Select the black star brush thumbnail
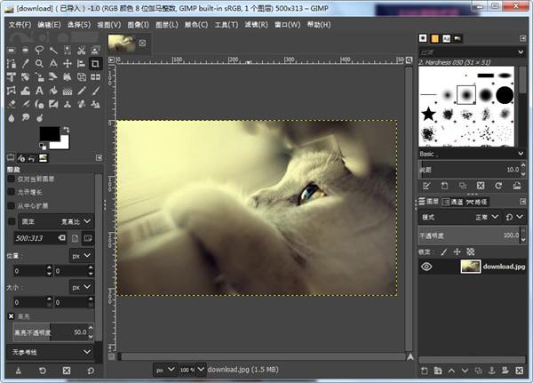The width and height of the screenshot is (533, 383). click(428, 114)
